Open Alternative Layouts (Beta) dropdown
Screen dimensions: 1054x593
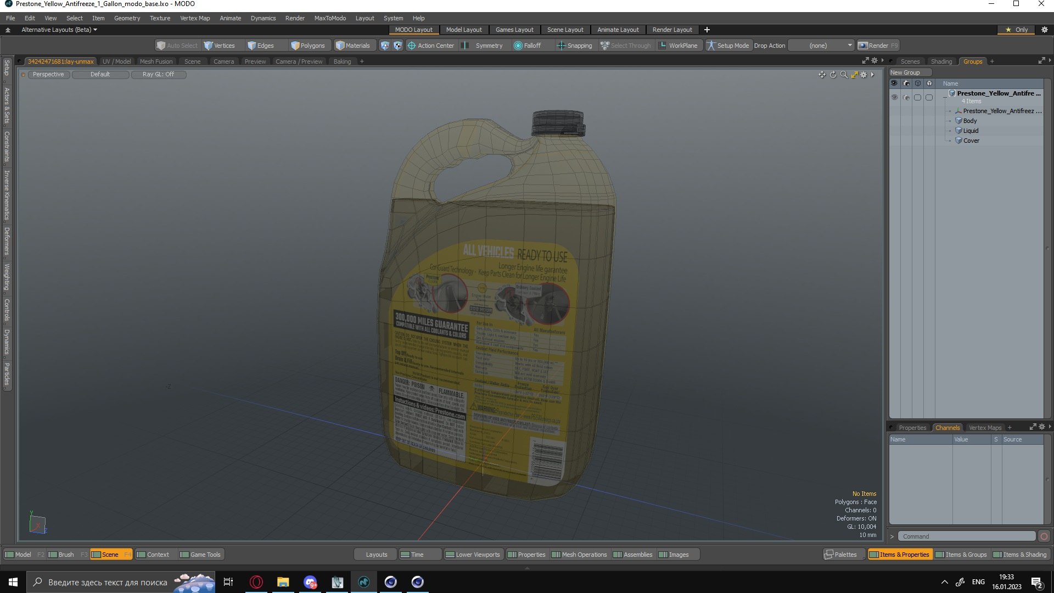(59, 30)
